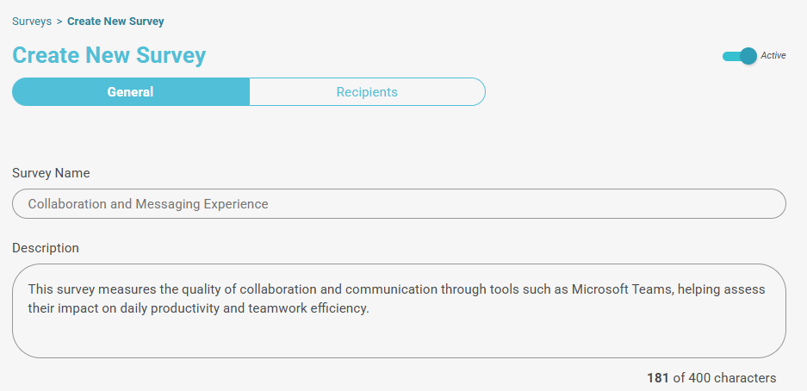
Task: Click the '181 of 400 characters' counter
Action: click(711, 378)
